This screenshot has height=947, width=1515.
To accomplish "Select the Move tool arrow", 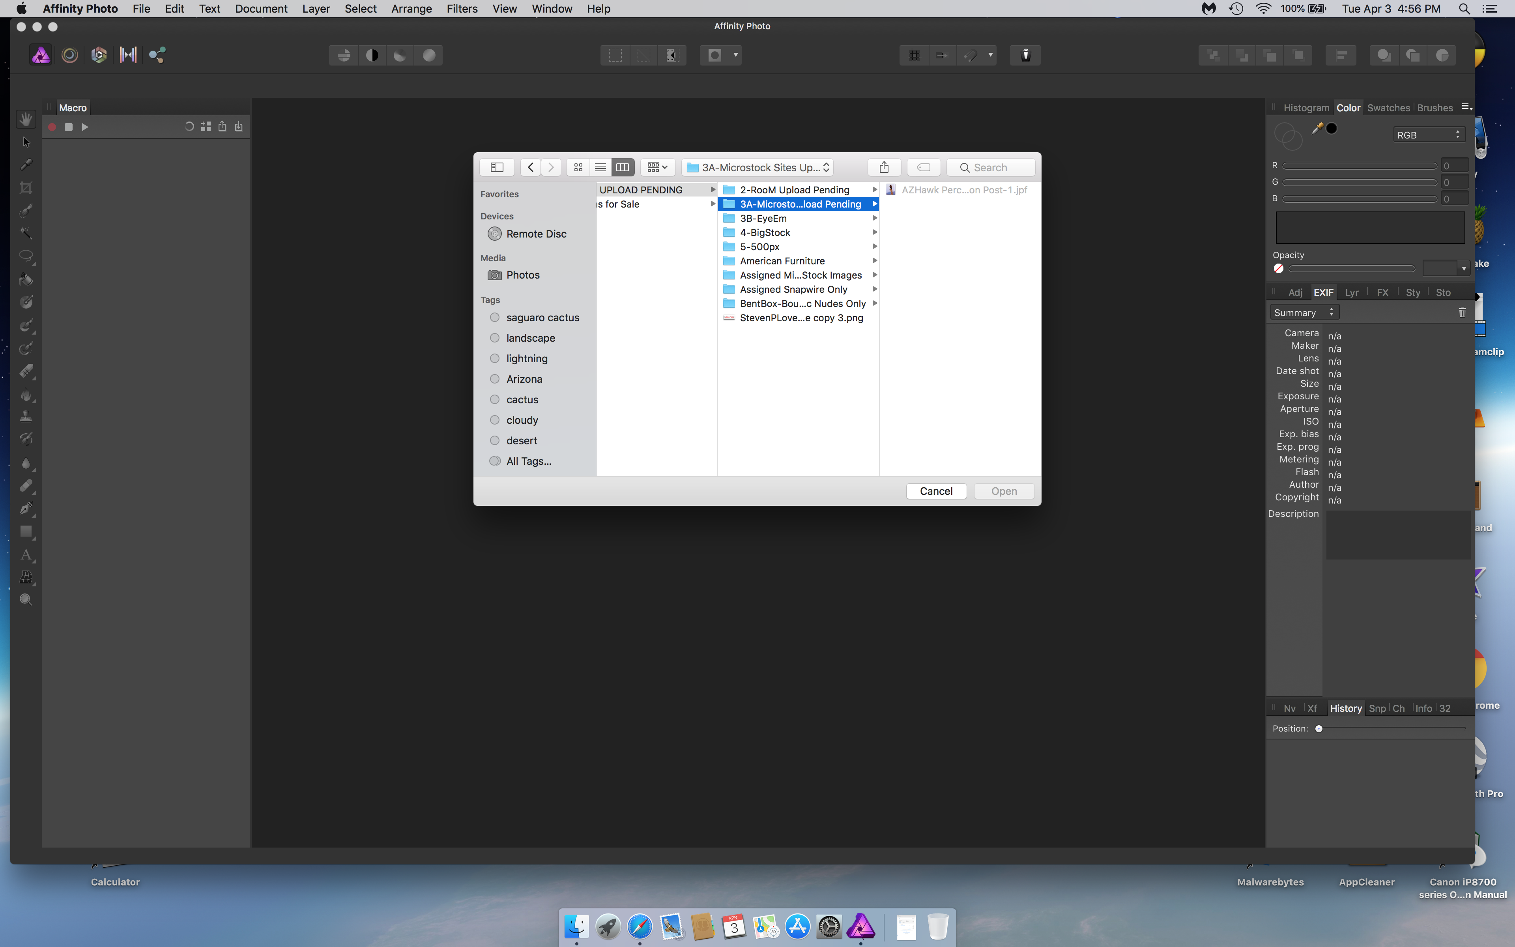I will tap(26, 142).
